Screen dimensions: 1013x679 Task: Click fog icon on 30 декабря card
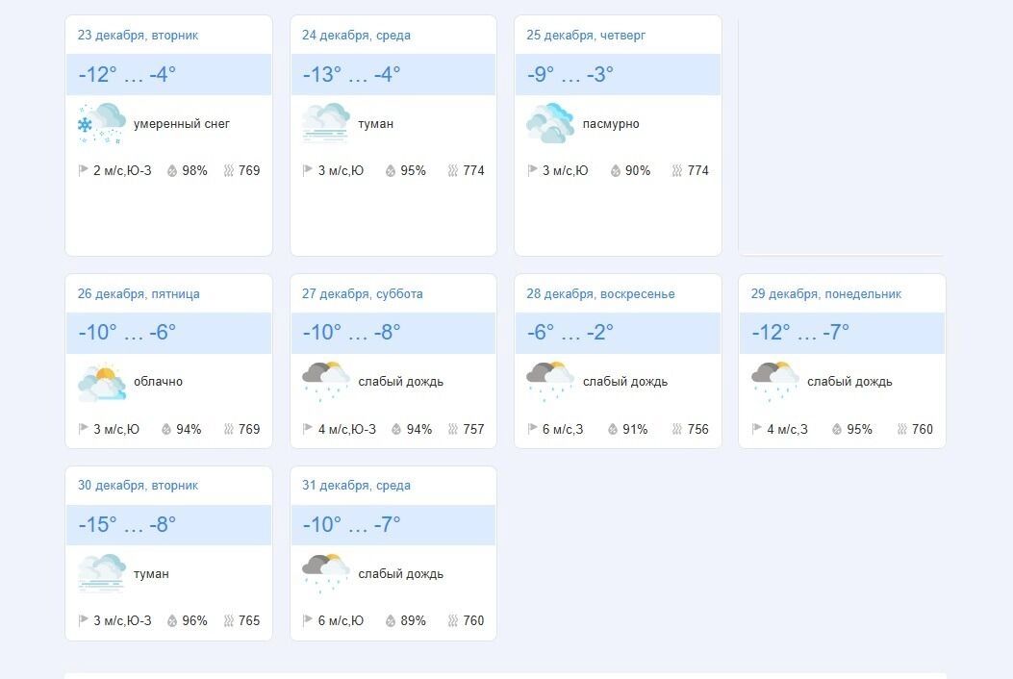101,574
